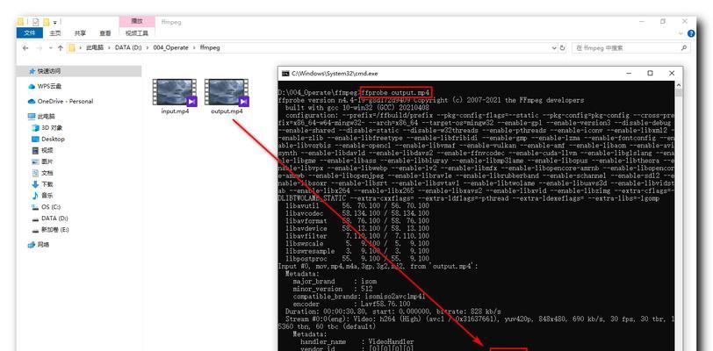Click the 在 ffmpeg 中搜索 search box
Screen dimensions: 713x351
[x=630, y=47]
